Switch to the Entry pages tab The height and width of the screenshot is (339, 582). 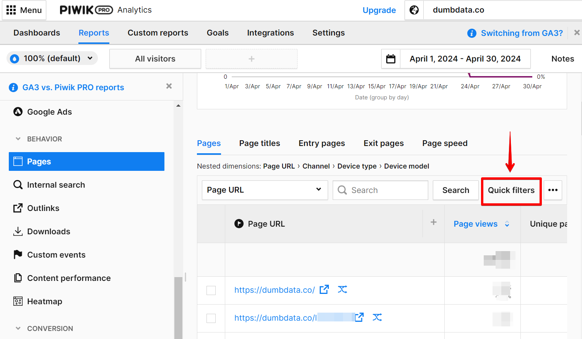pyautogui.click(x=322, y=143)
